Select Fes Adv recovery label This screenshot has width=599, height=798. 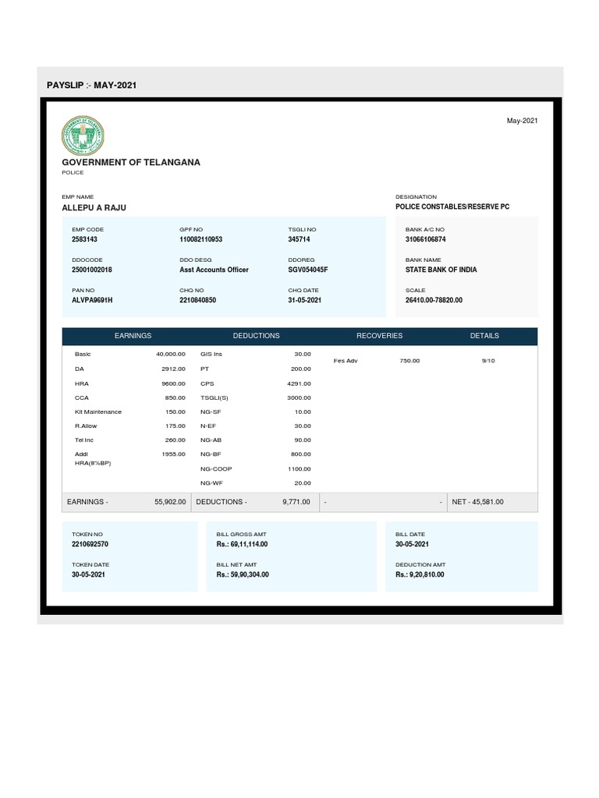(346, 361)
